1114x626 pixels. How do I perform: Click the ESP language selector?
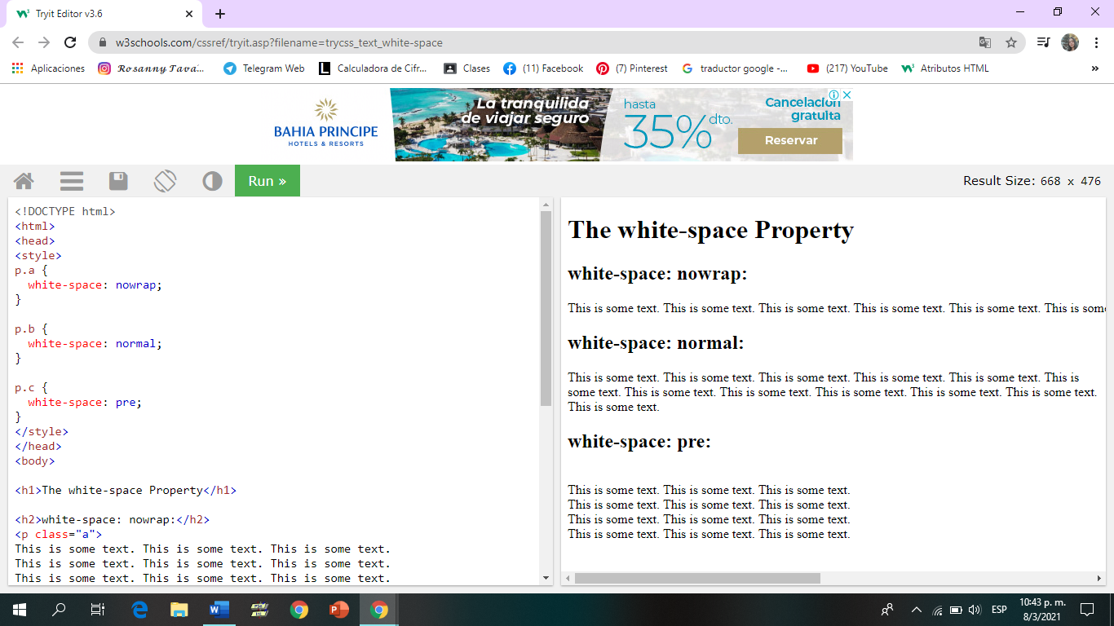point(998,609)
